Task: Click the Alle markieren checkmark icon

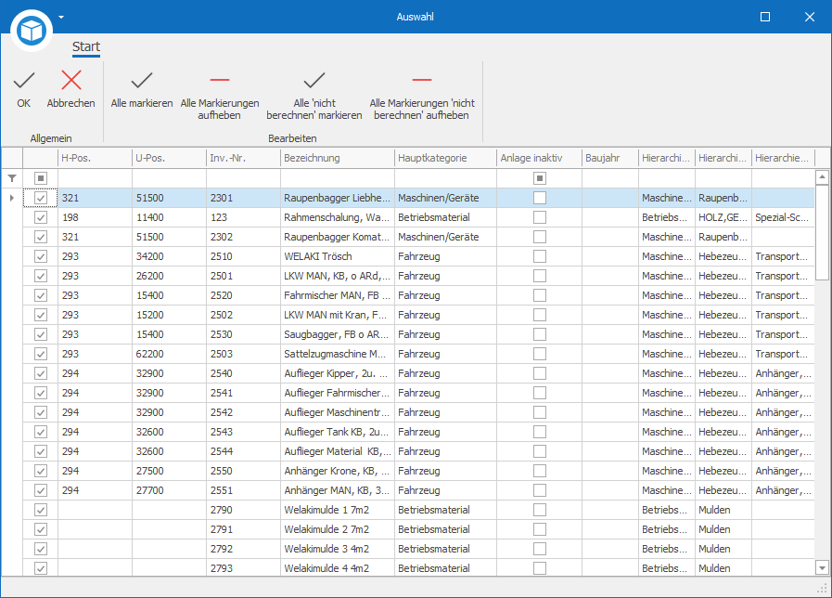Action: pyautogui.click(x=142, y=80)
